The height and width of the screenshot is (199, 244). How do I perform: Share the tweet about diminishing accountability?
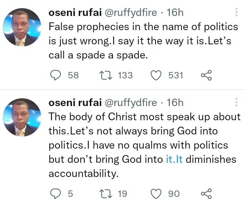207,194
